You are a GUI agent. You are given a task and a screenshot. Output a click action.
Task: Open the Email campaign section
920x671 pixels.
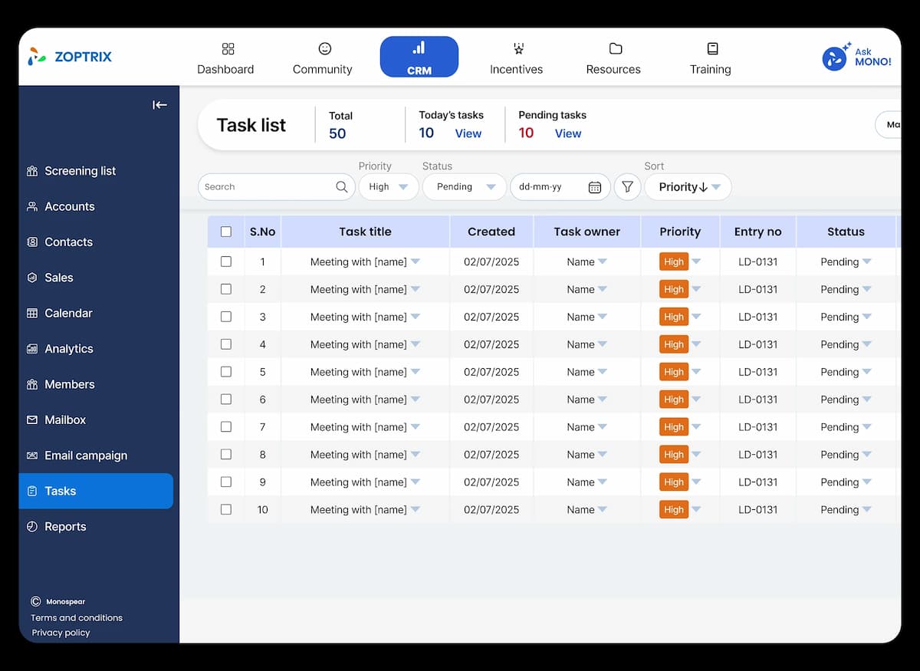tap(87, 455)
